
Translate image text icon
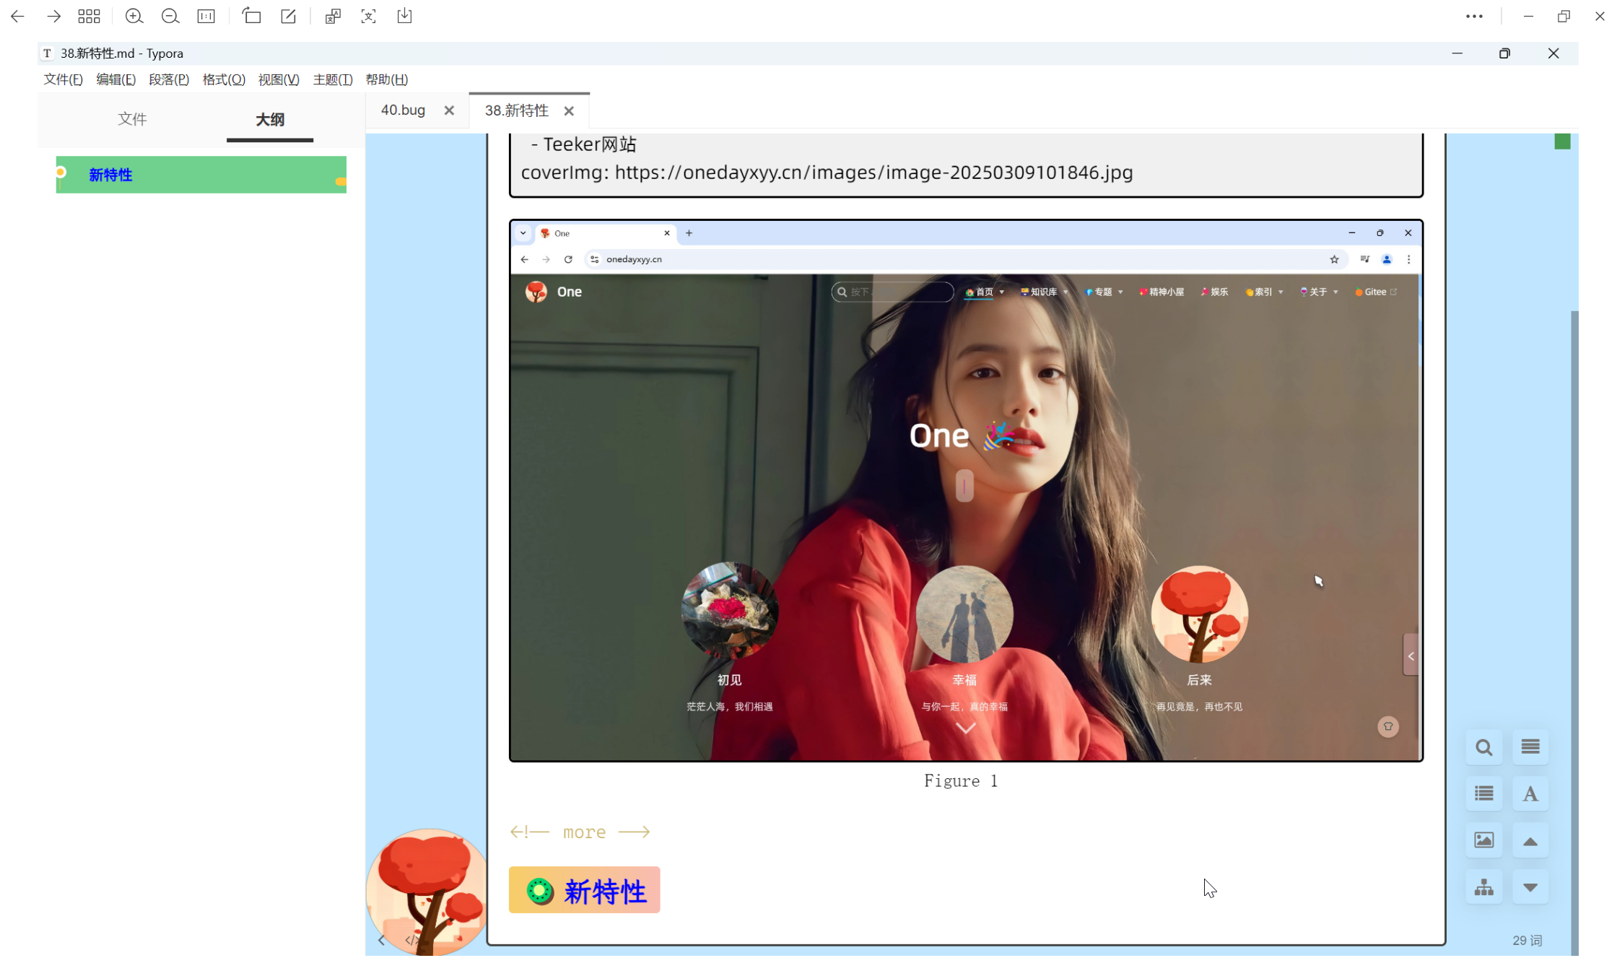pos(333,16)
